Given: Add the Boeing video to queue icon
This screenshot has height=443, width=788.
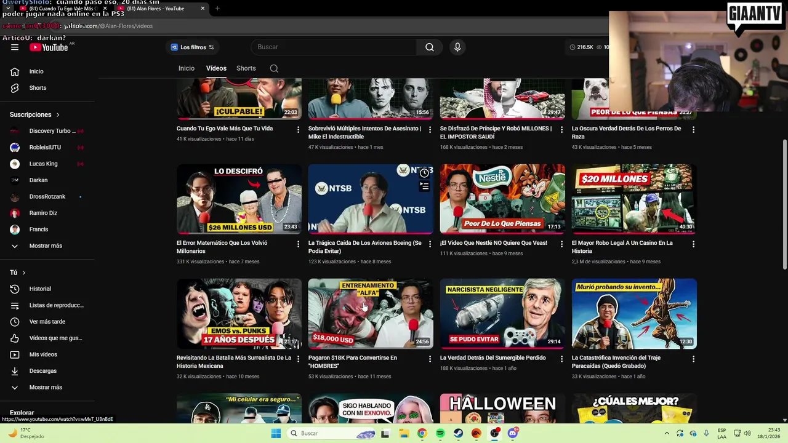Looking at the screenshot, I should 424,186.
